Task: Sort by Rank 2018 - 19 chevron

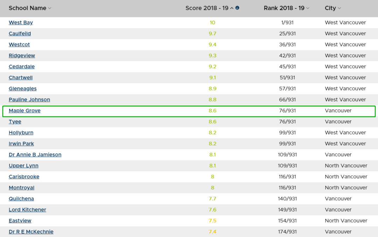Action: click(x=308, y=8)
